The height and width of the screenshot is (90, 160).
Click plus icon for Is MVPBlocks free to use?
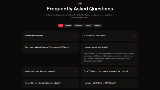(x=134, y=35)
